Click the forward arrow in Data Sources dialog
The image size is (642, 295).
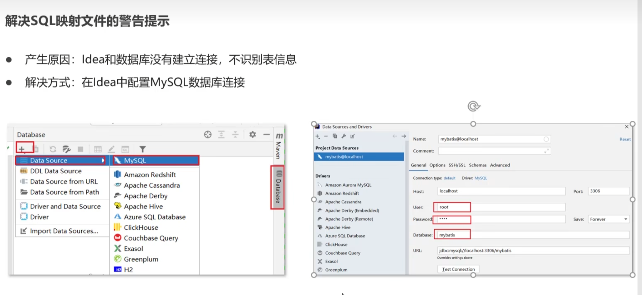coord(403,136)
